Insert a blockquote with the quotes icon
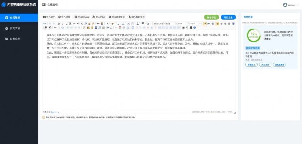The width and height of the screenshot is (302, 144). coord(98,24)
